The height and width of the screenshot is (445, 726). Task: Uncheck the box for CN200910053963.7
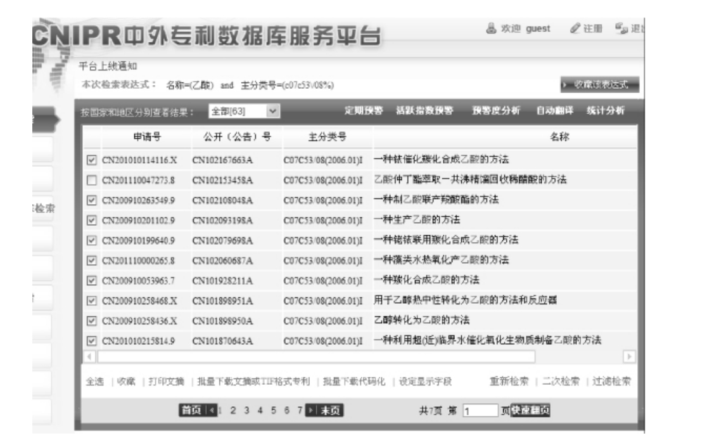pyautogui.click(x=92, y=281)
